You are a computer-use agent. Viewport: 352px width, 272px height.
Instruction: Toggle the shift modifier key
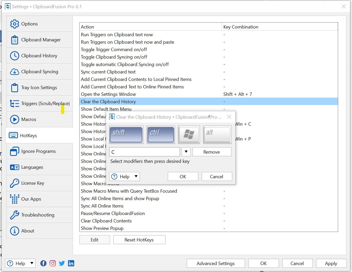coord(126,135)
